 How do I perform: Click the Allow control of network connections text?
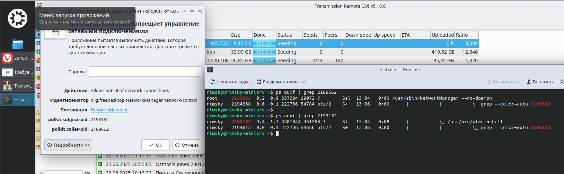tap(130, 90)
